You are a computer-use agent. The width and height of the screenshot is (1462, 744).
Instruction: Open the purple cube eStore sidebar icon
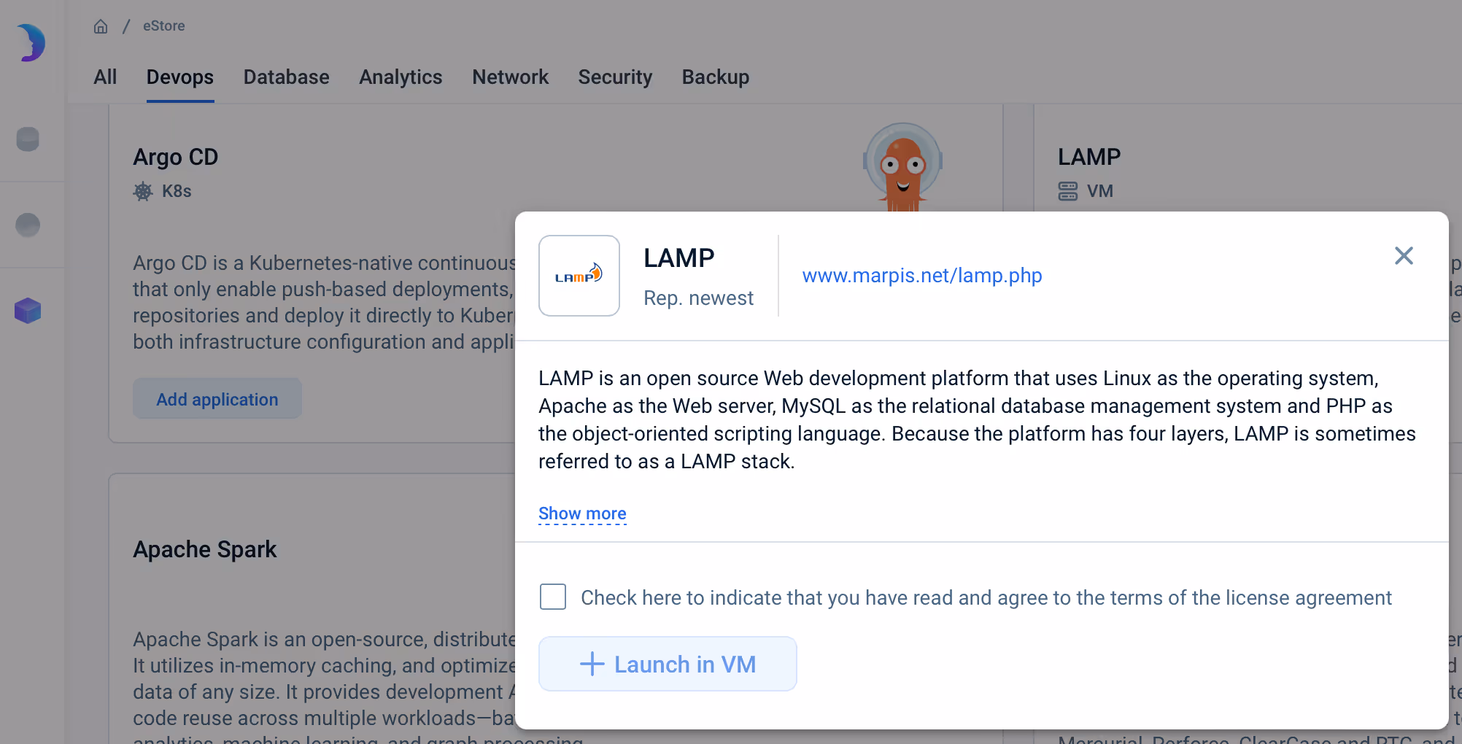(x=28, y=311)
